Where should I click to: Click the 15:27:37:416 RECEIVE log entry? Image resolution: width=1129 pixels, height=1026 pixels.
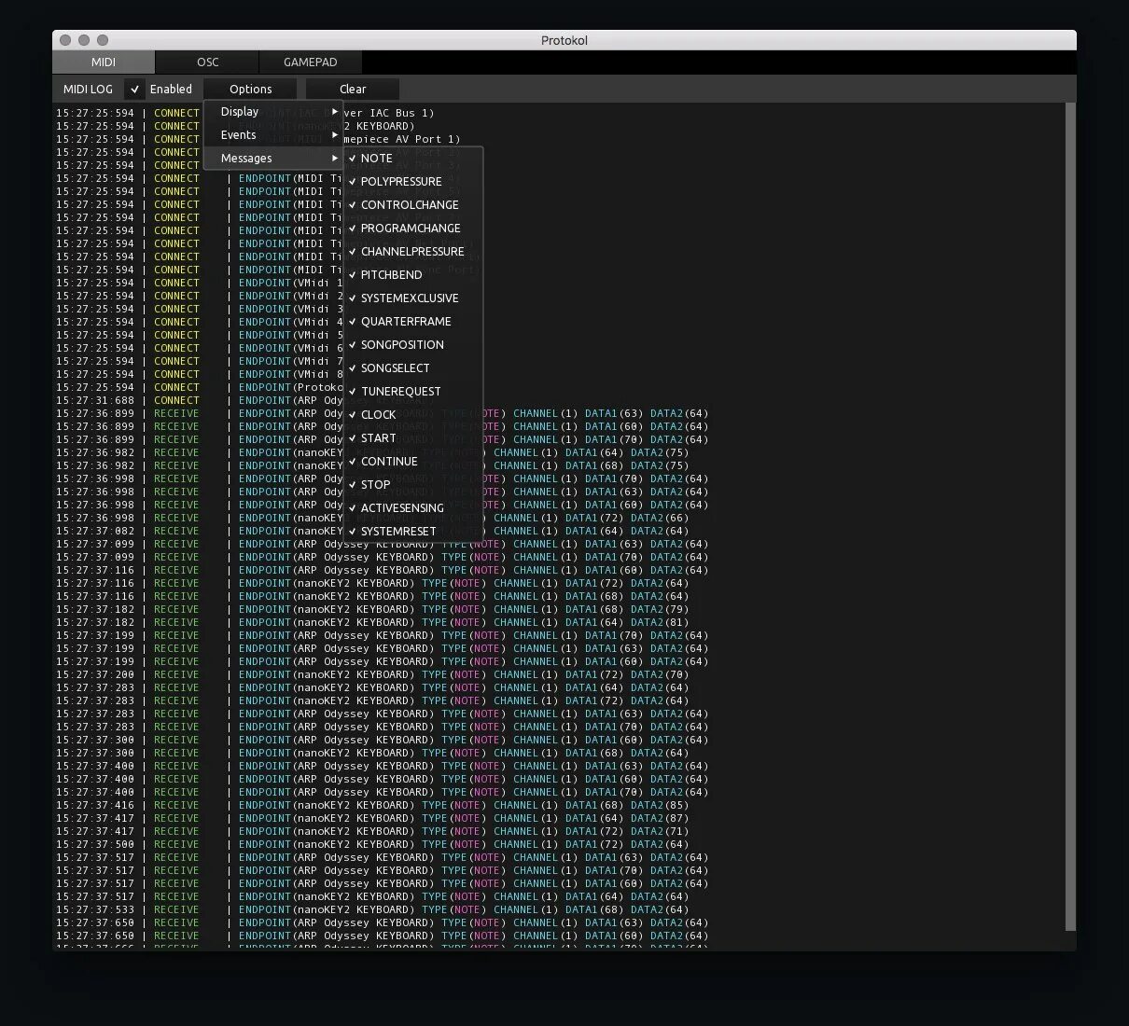(x=372, y=805)
